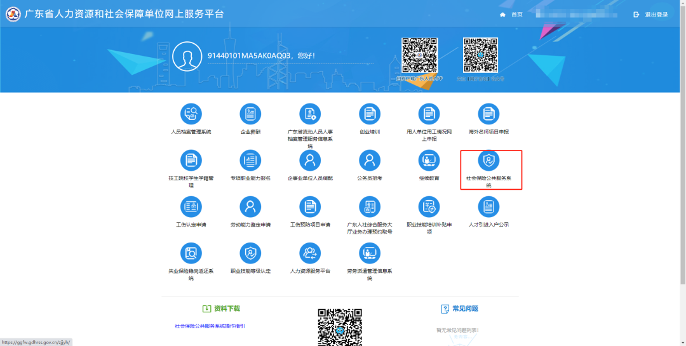Viewport: 686px width, 346px height.
Task: Select the 公务员招考 icon
Action: (370, 161)
